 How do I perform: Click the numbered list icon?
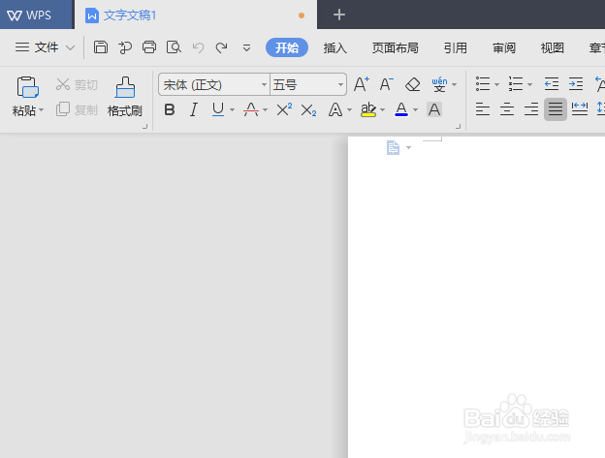(x=516, y=83)
